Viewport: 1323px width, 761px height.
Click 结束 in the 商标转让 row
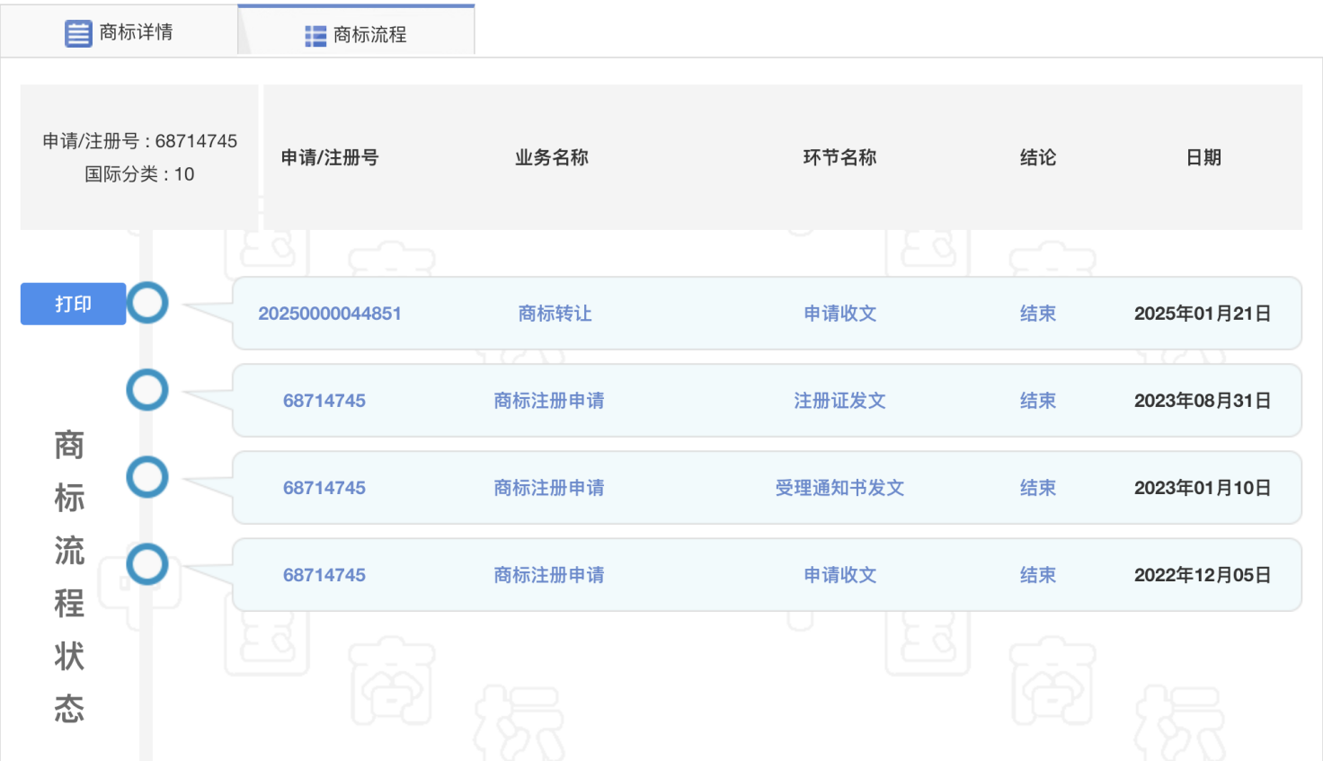1037,314
